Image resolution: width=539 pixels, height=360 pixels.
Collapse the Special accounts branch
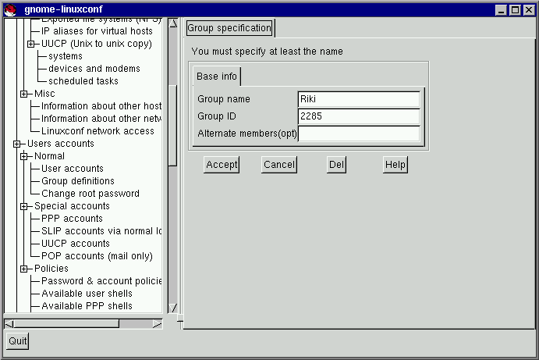click(x=23, y=206)
